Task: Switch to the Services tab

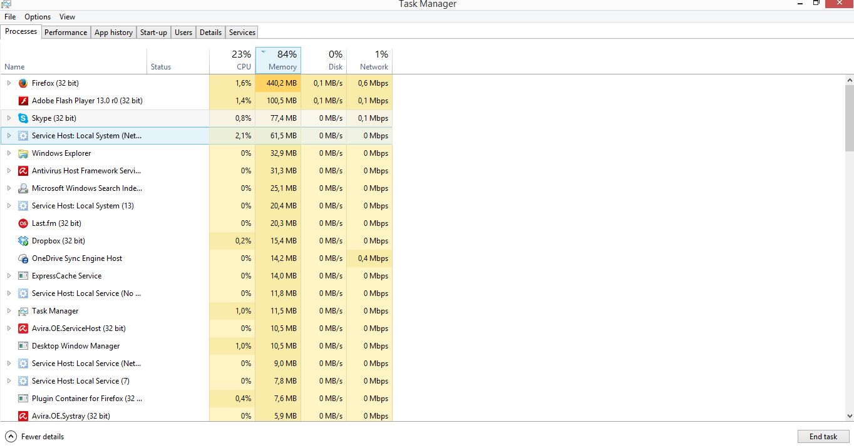Action: 242,33
